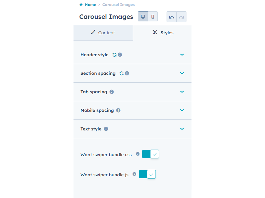Disable the Want swiper bundle js toggle
This screenshot has height=198, width=265.
[147, 174]
